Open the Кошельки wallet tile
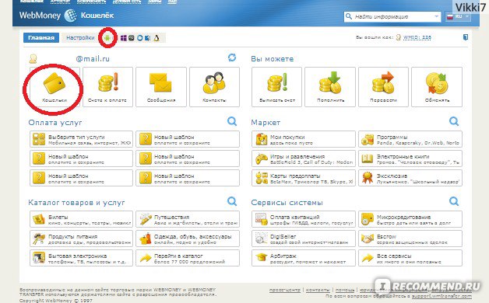489x303 pixels. point(55,87)
